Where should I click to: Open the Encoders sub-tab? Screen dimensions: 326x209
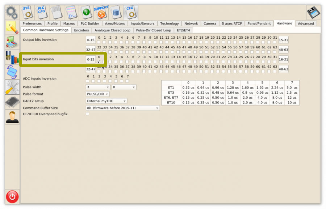point(81,30)
